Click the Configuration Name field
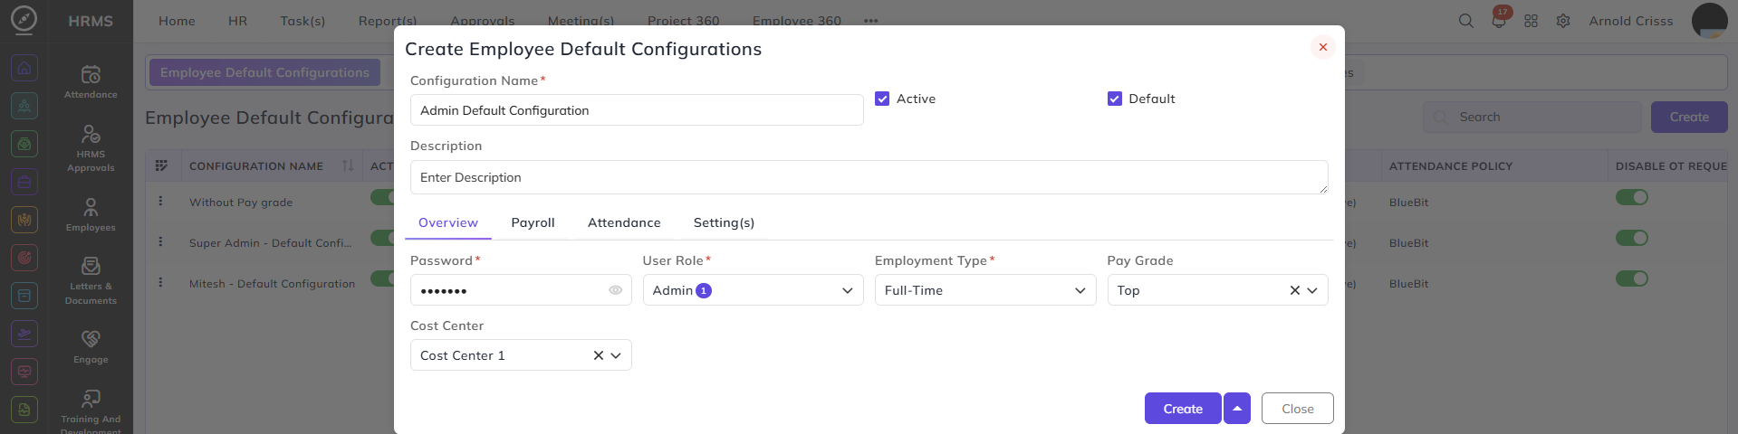Screen dimensions: 1738x434 (x=637, y=110)
